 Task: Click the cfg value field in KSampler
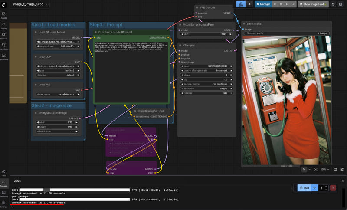click(207, 80)
